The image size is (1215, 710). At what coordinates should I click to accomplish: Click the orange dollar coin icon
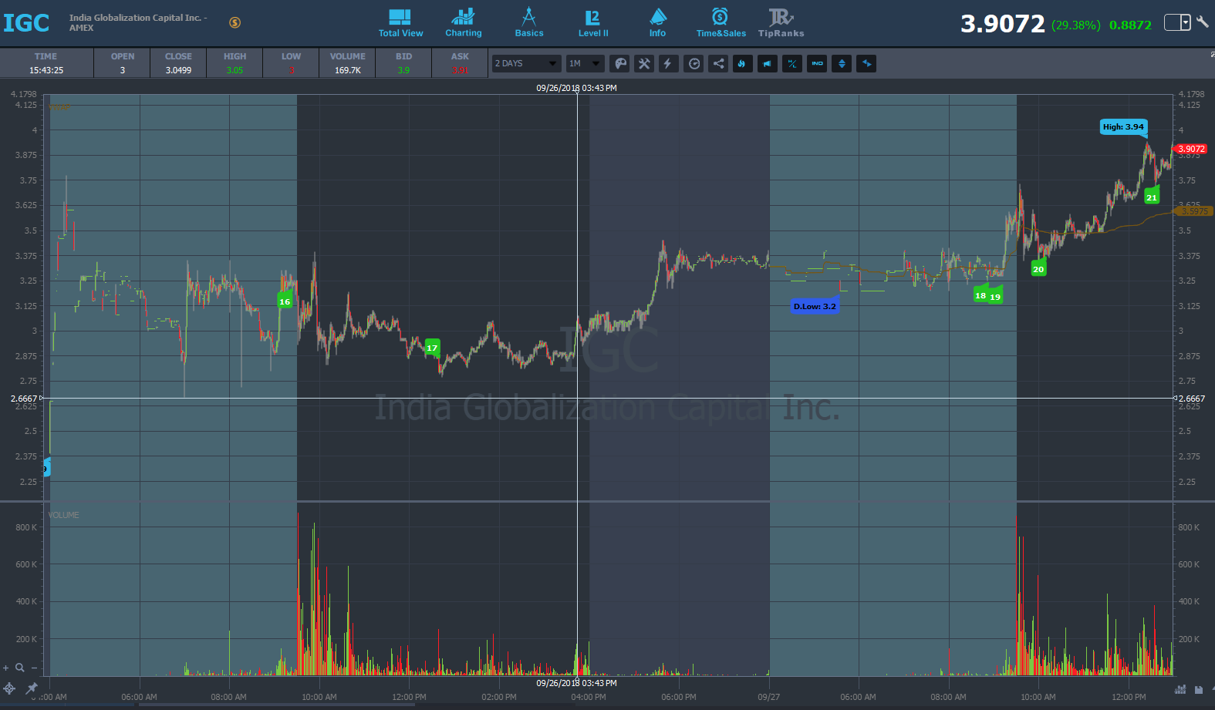click(x=235, y=22)
